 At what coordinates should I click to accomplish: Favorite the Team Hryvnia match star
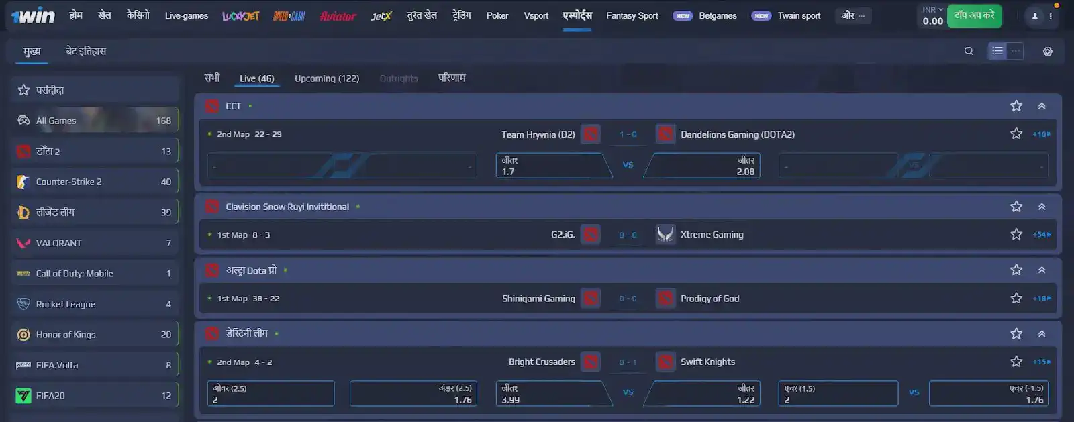click(x=1016, y=134)
